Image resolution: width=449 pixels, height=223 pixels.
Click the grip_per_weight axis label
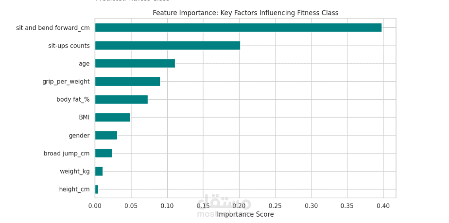click(66, 82)
